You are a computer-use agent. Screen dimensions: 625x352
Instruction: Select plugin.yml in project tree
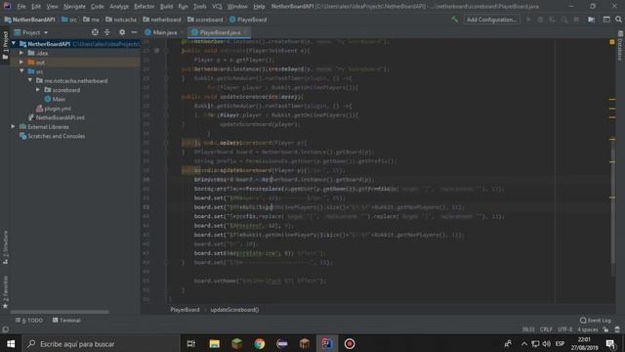pos(54,109)
